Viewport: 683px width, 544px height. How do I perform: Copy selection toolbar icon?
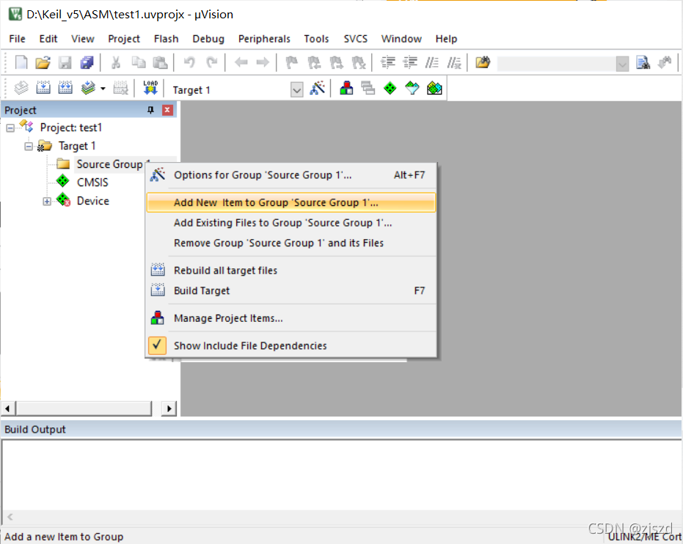pyautogui.click(x=138, y=62)
